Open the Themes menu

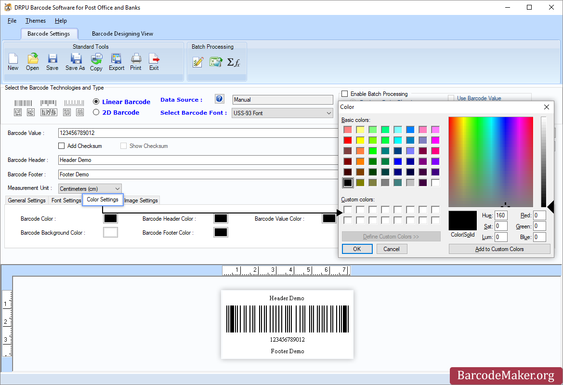36,20
